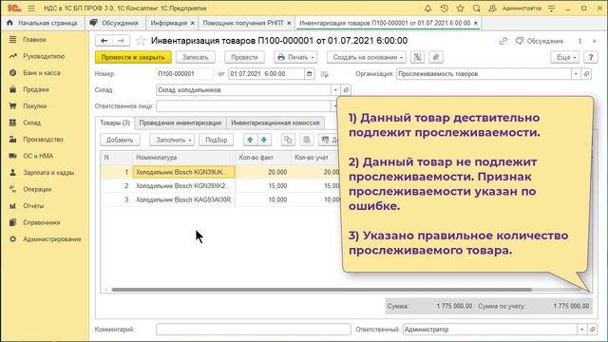Open global search magnifier
608x342 pixels.
tap(477, 9)
